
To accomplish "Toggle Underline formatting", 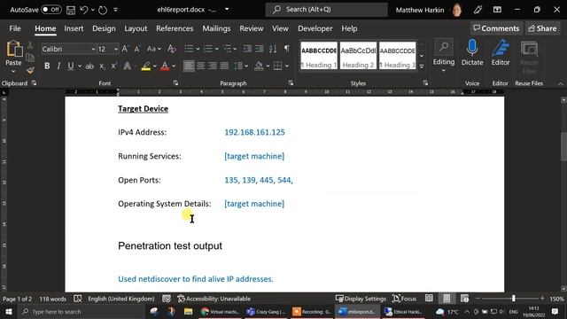I will 71,66.
